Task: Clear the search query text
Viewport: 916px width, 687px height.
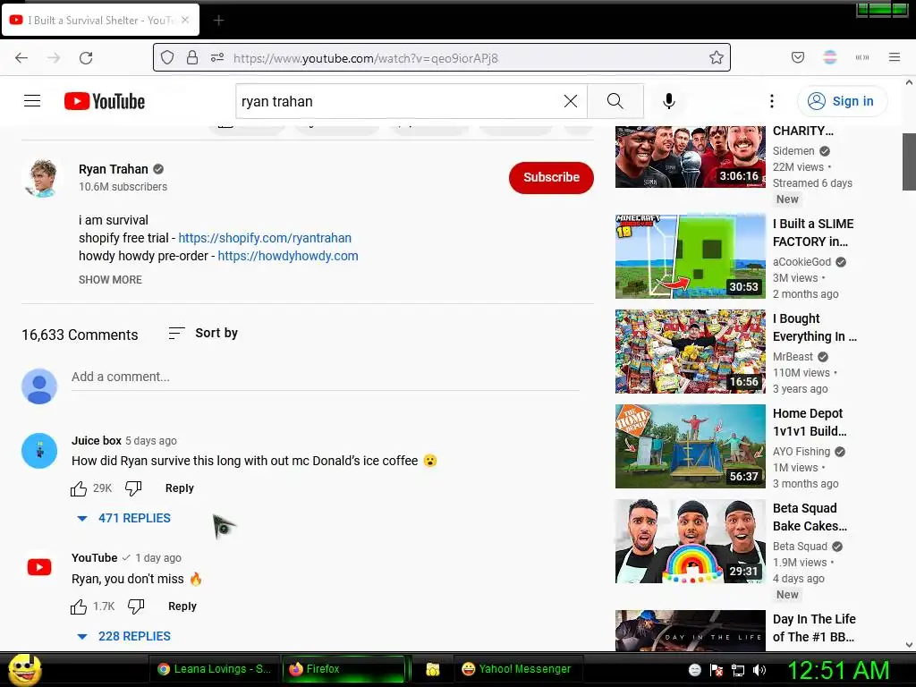Action: 571,101
